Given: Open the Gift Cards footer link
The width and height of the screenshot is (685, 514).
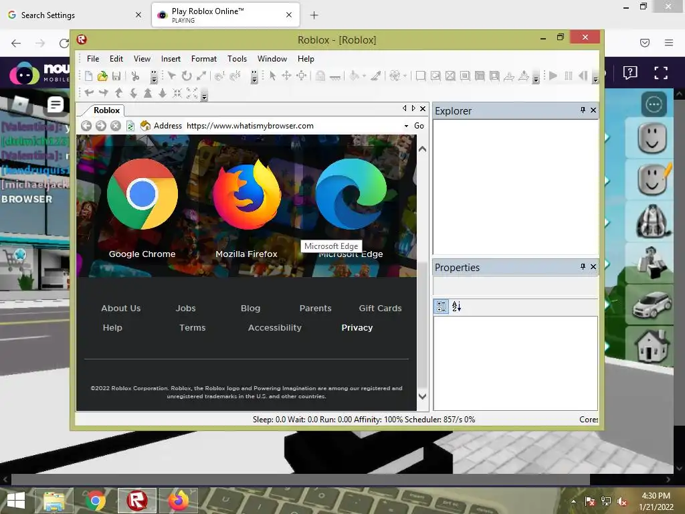Looking at the screenshot, I should pyautogui.click(x=380, y=308).
